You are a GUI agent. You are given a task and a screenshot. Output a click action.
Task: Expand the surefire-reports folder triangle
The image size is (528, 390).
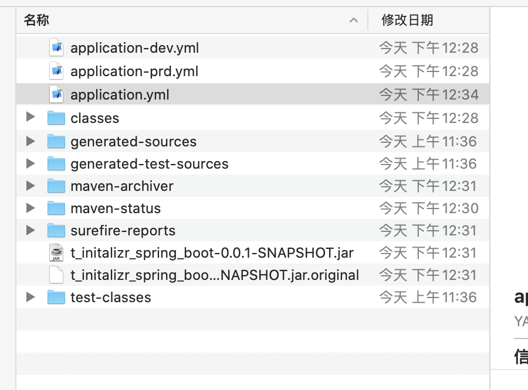[x=31, y=230]
